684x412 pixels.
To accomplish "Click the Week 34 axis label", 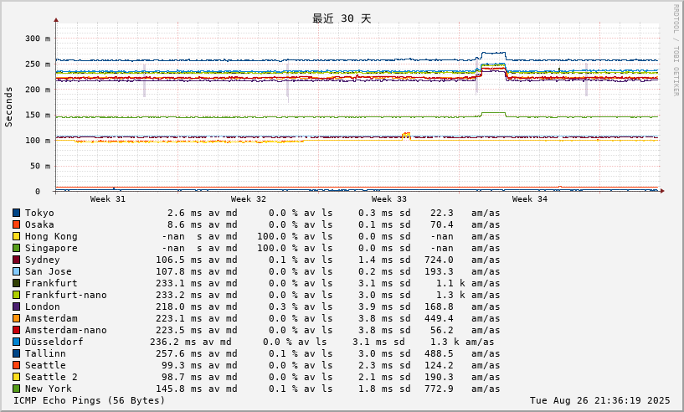I will (x=530, y=199).
